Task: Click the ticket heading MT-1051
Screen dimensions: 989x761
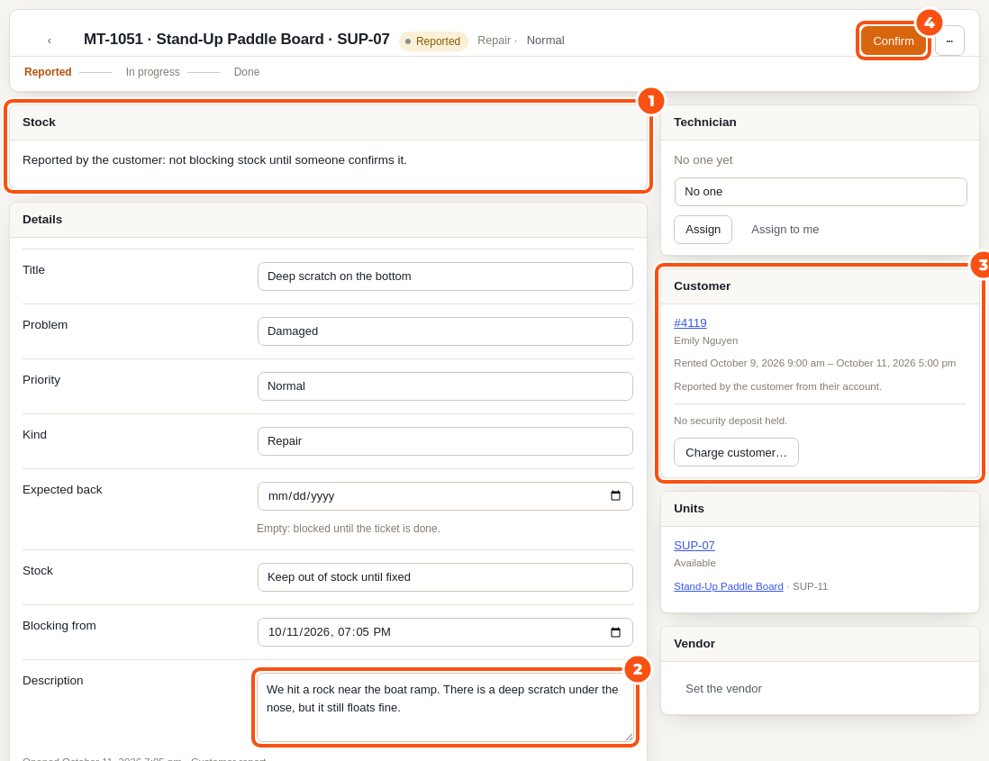Action: [x=237, y=39]
